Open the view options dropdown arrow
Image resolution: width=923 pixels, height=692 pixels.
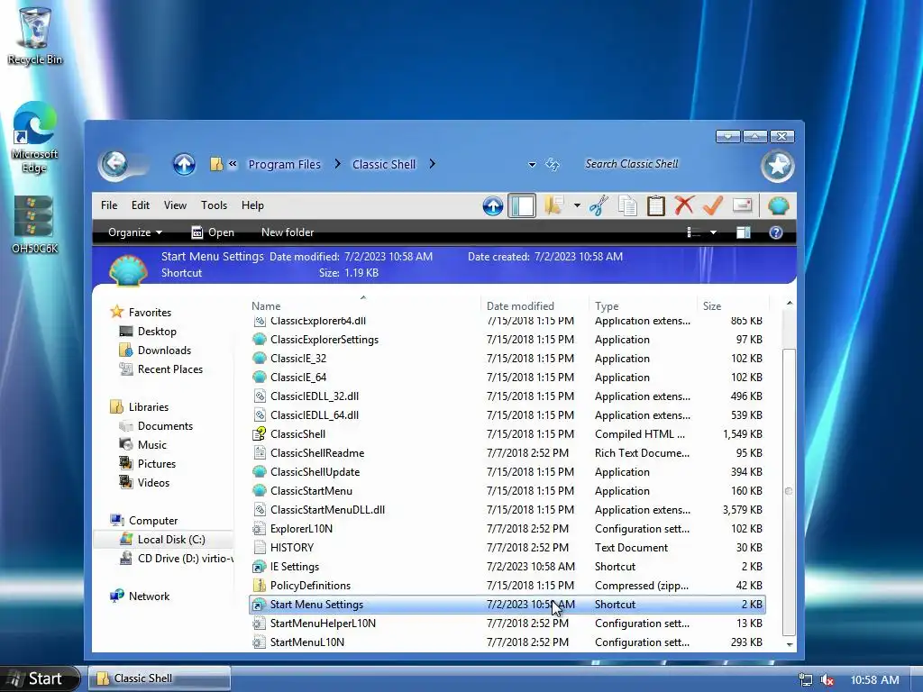(714, 232)
